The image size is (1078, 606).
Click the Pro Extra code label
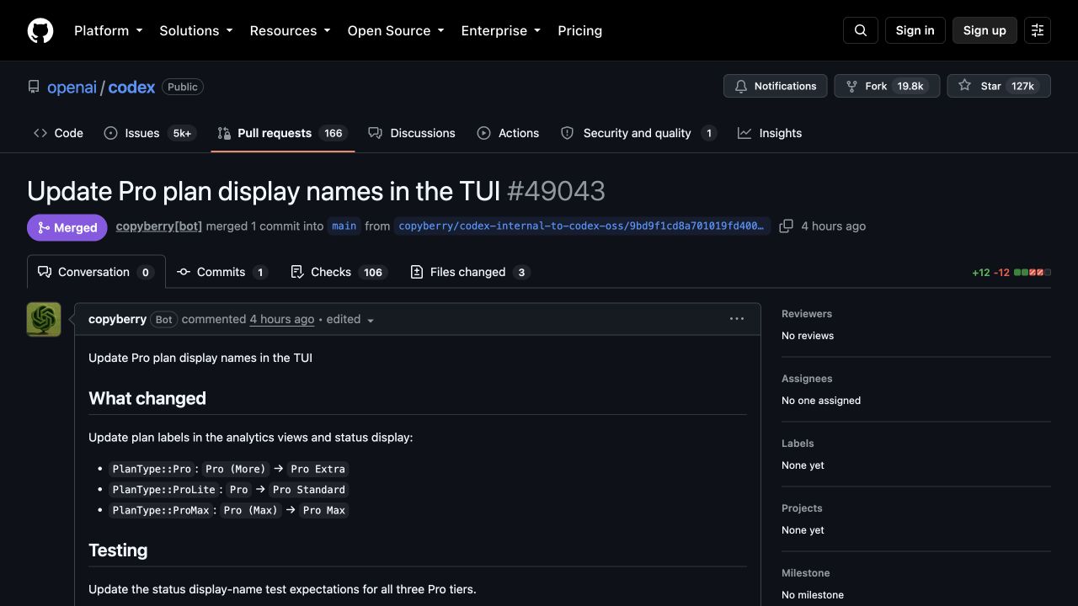click(x=318, y=469)
